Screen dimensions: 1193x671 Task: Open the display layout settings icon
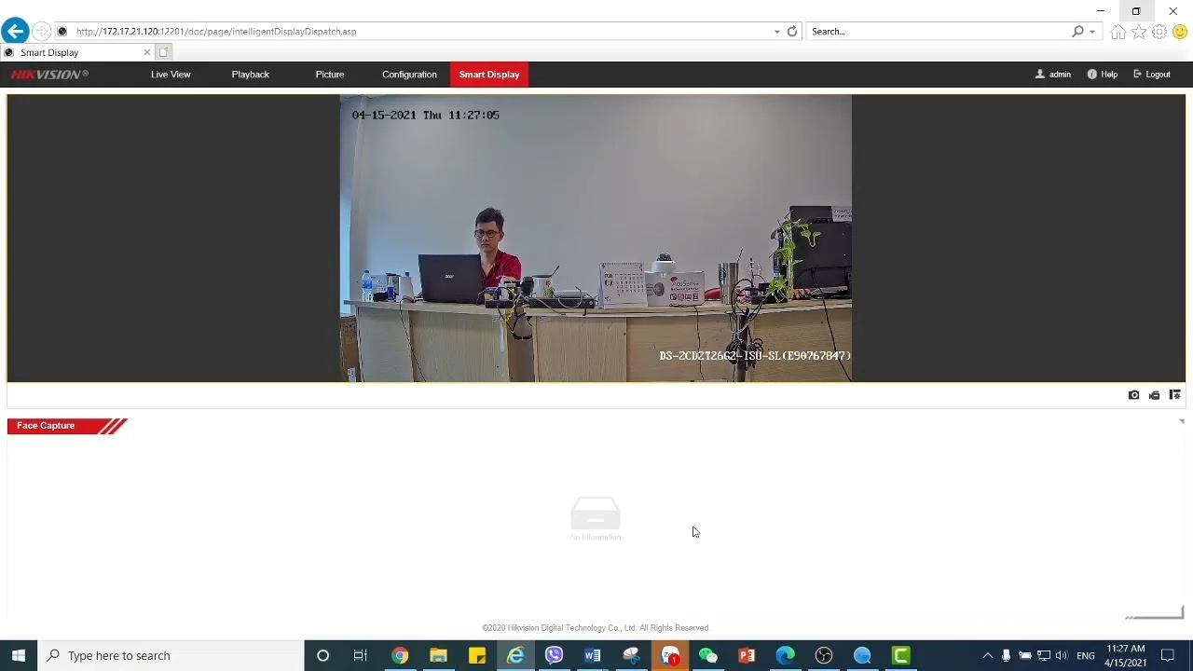(x=1174, y=395)
